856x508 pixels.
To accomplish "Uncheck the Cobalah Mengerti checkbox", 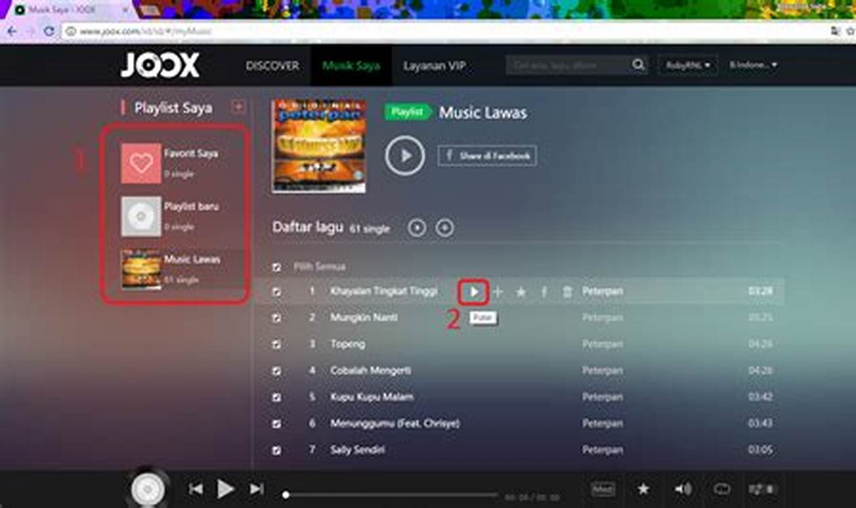I will (x=277, y=371).
